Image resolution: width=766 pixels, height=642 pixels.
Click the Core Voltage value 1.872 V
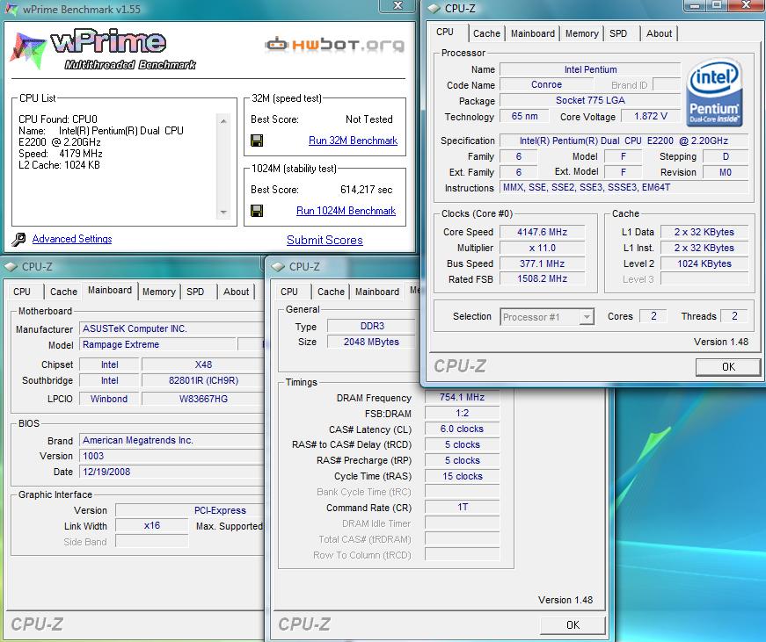coord(651,117)
